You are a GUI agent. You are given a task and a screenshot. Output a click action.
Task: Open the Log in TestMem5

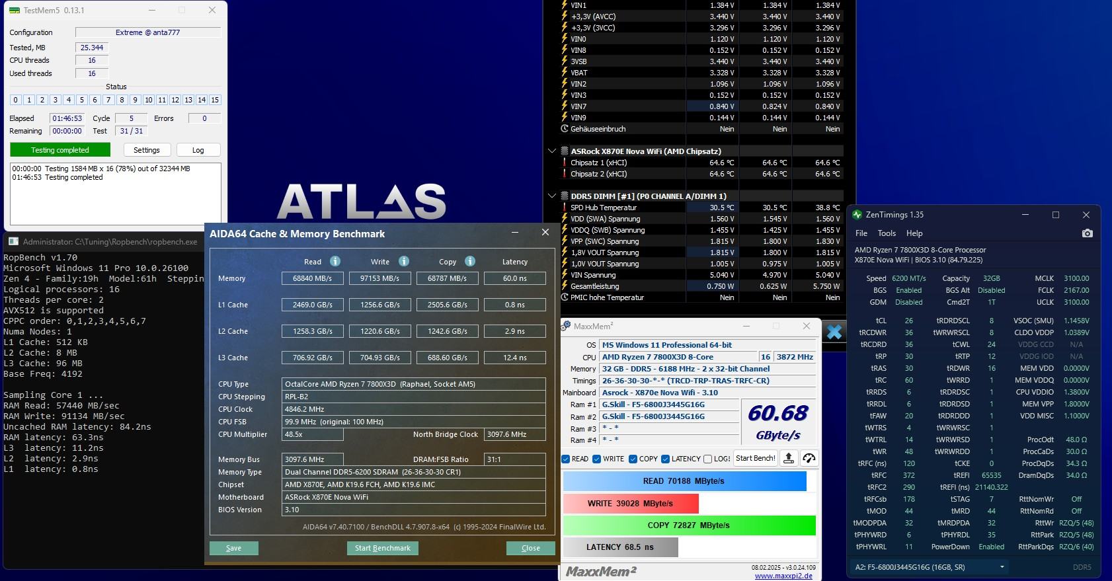(x=198, y=150)
